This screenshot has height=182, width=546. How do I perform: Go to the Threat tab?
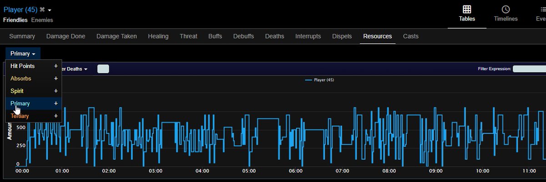coord(188,36)
